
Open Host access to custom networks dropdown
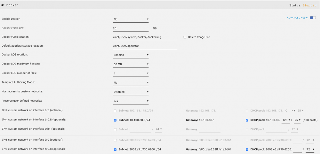131,92
